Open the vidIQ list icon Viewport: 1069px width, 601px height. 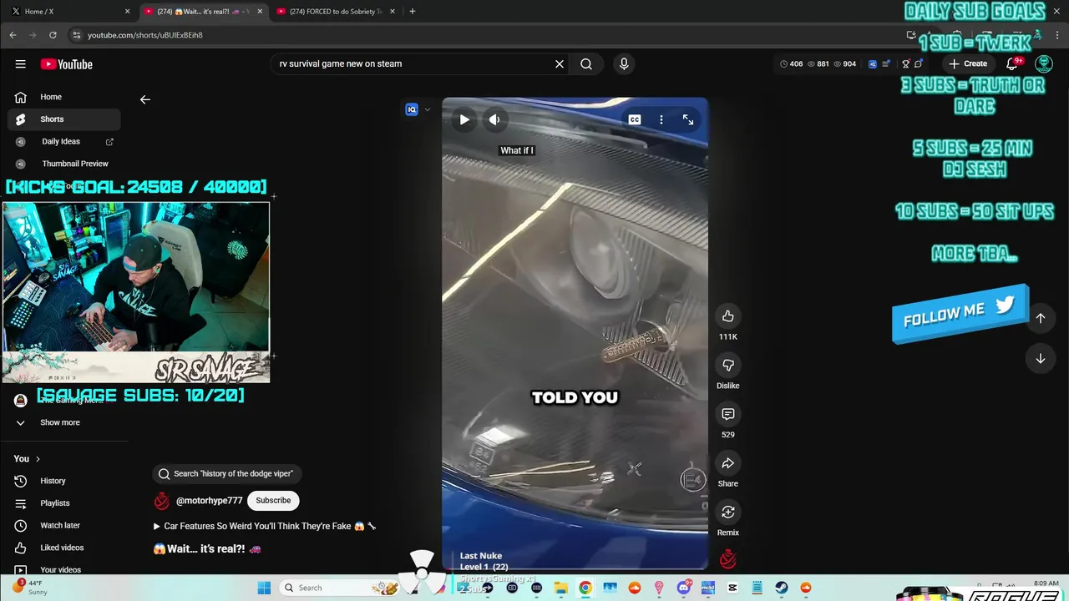(x=886, y=63)
